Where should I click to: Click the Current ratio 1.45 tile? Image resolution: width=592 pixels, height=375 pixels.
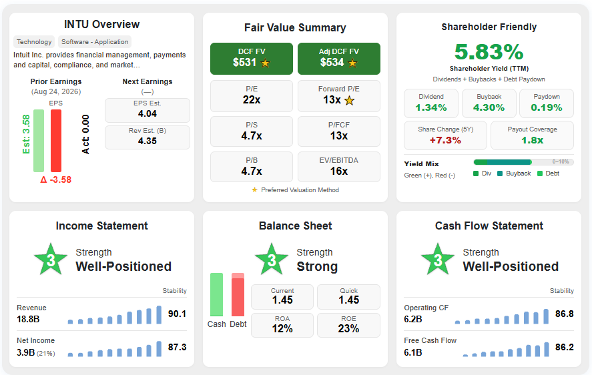tap(282, 297)
